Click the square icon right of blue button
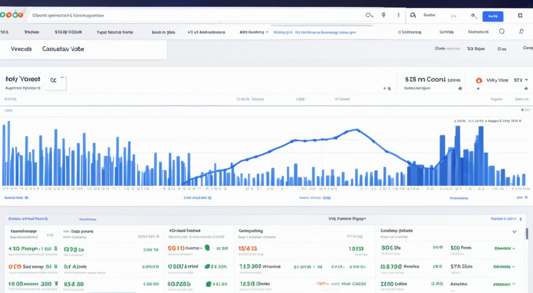 point(520,15)
